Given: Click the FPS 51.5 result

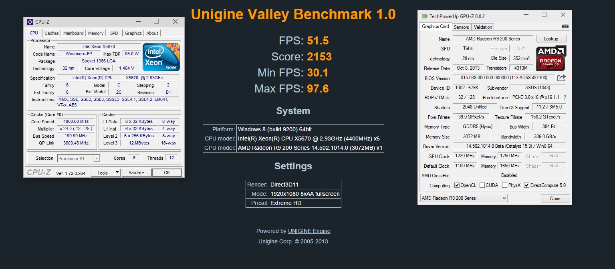Looking at the screenshot, I should (x=318, y=40).
